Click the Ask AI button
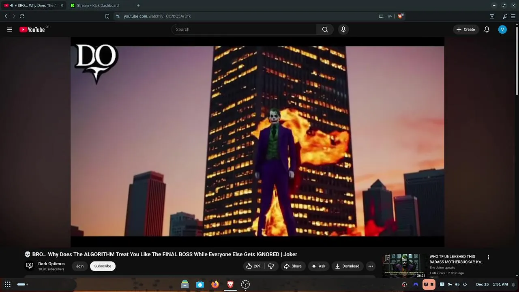Screen dimensions: 519x292 [x=318, y=266]
